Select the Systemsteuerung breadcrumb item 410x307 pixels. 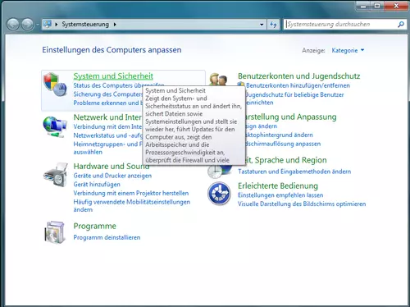click(85, 25)
